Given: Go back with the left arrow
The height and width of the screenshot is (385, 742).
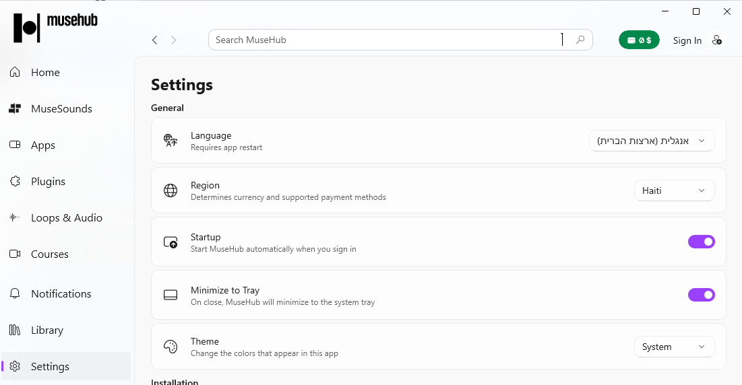Looking at the screenshot, I should tap(155, 40).
